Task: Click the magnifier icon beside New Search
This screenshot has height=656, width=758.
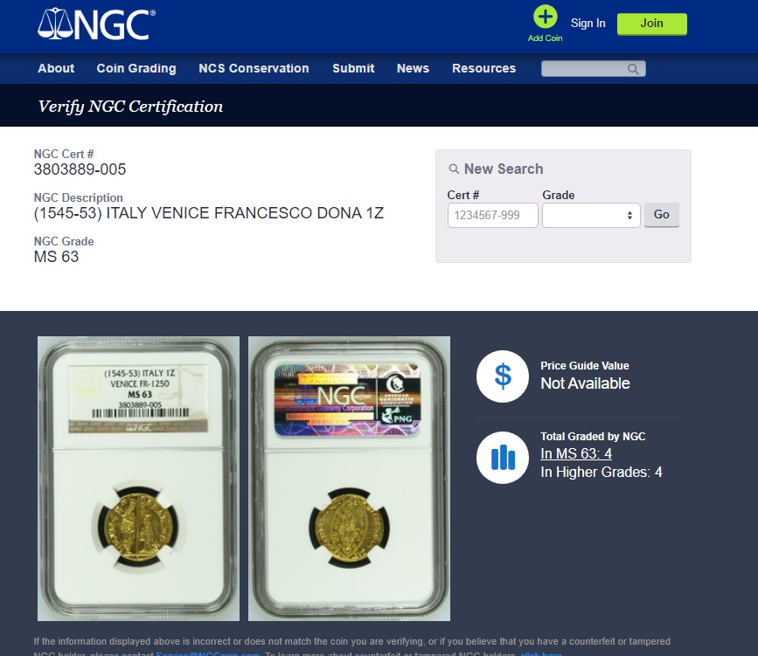Action: [x=454, y=169]
